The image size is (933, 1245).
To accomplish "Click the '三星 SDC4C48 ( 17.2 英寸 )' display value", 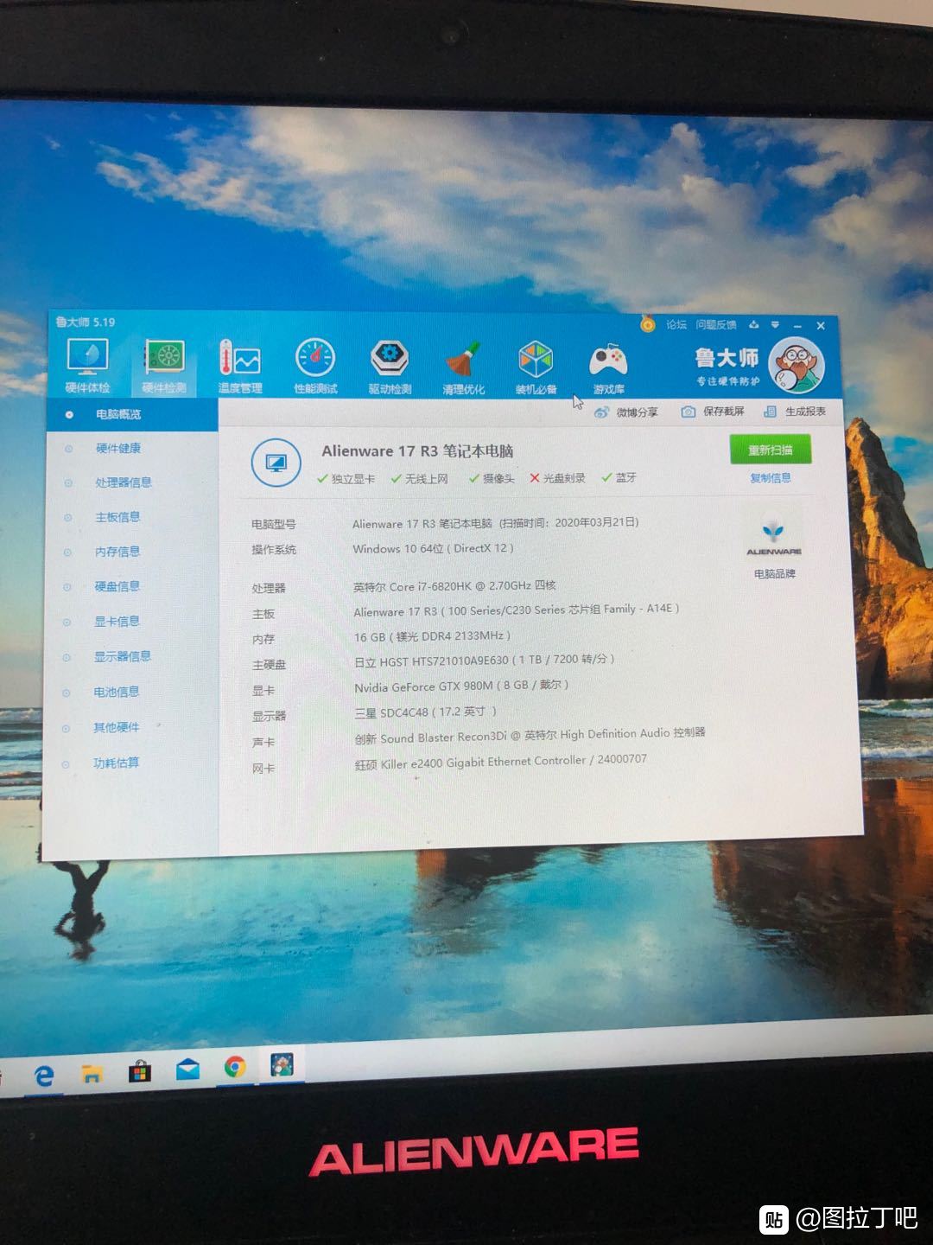I will pos(426,712).
